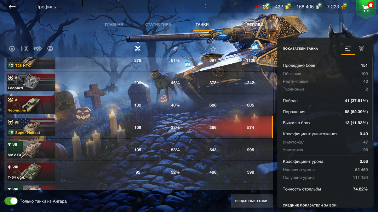Screen dimensions: 378x212
Task: Click Победы stat row
Action: pyautogui.click(x=325, y=101)
